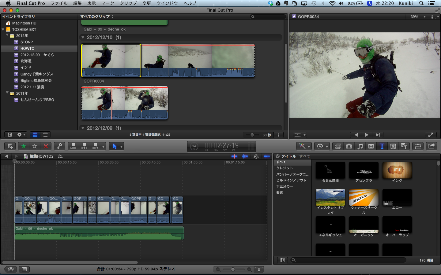Open the クリップ menu

128,3
